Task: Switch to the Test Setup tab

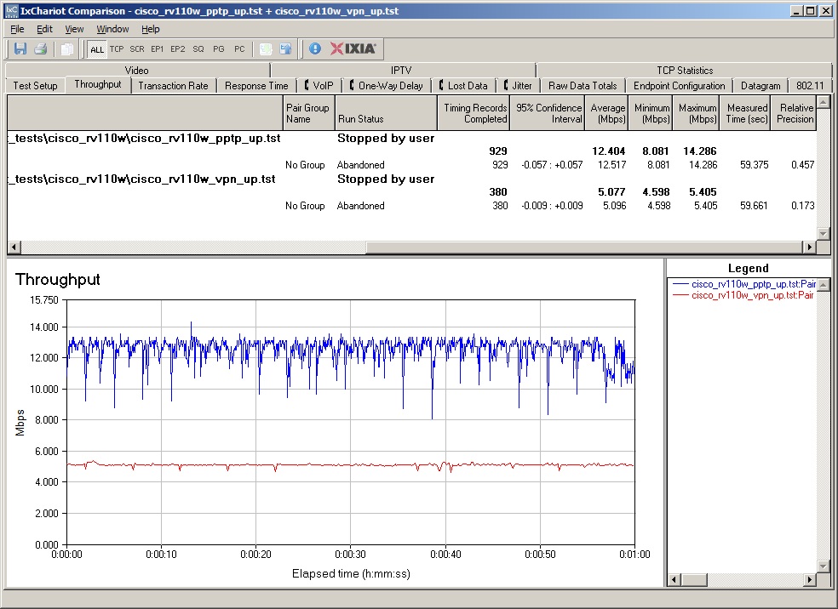Action: pos(35,85)
